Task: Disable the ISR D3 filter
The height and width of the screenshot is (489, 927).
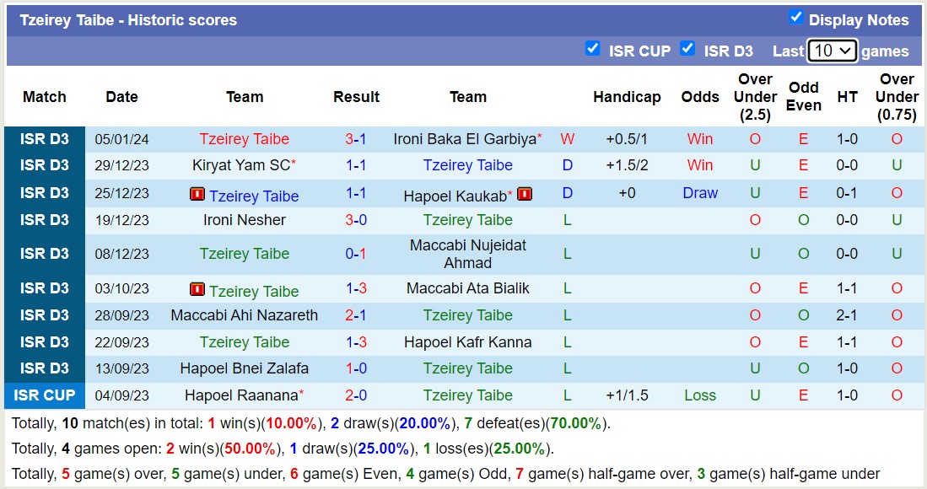Action: click(687, 50)
